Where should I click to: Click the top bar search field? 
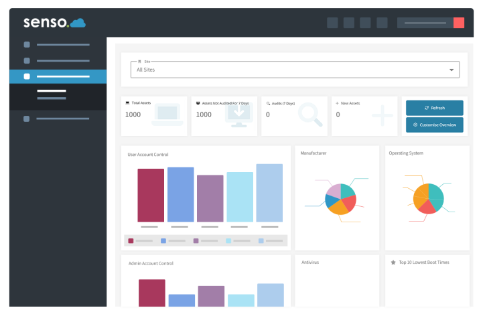[425, 23]
